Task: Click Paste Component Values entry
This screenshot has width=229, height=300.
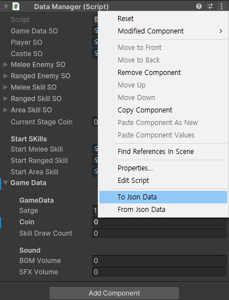Action: click(x=163, y=135)
